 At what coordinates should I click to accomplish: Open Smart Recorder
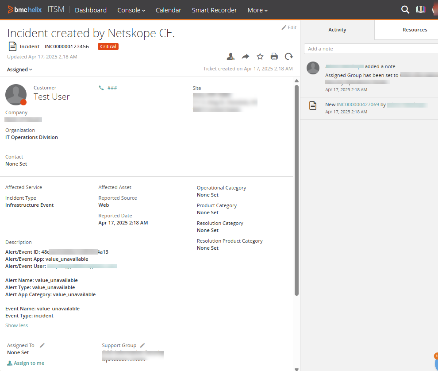pyautogui.click(x=214, y=10)
